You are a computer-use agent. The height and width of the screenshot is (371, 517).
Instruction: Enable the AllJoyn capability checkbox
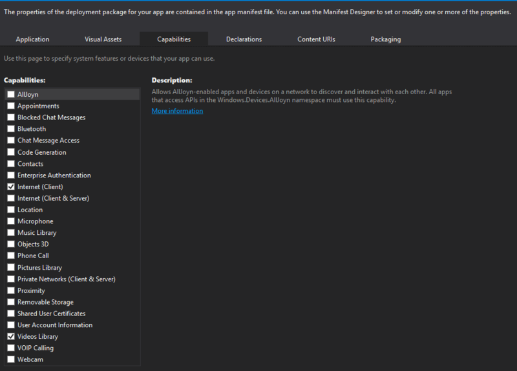tap(11, 94)
